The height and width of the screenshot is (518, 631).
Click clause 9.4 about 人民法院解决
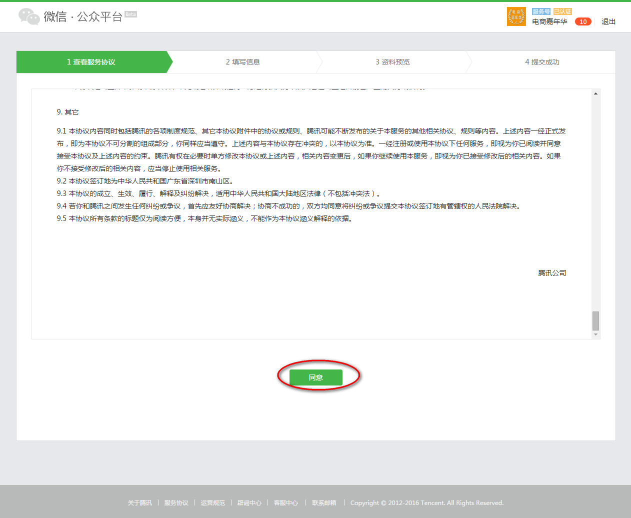(x=289, y=206)
